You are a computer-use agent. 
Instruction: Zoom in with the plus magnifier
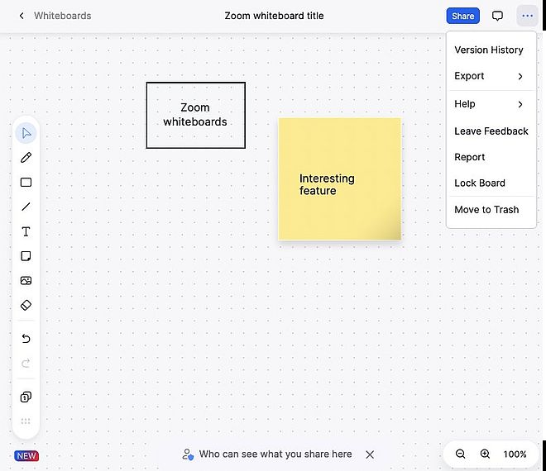pos(485,454)
